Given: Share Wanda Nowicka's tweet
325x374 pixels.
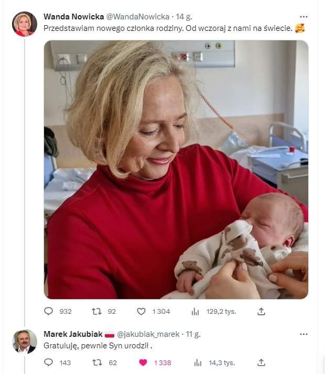Looking at the screenshot, I should pyautogui.click(x=261, y=311).
